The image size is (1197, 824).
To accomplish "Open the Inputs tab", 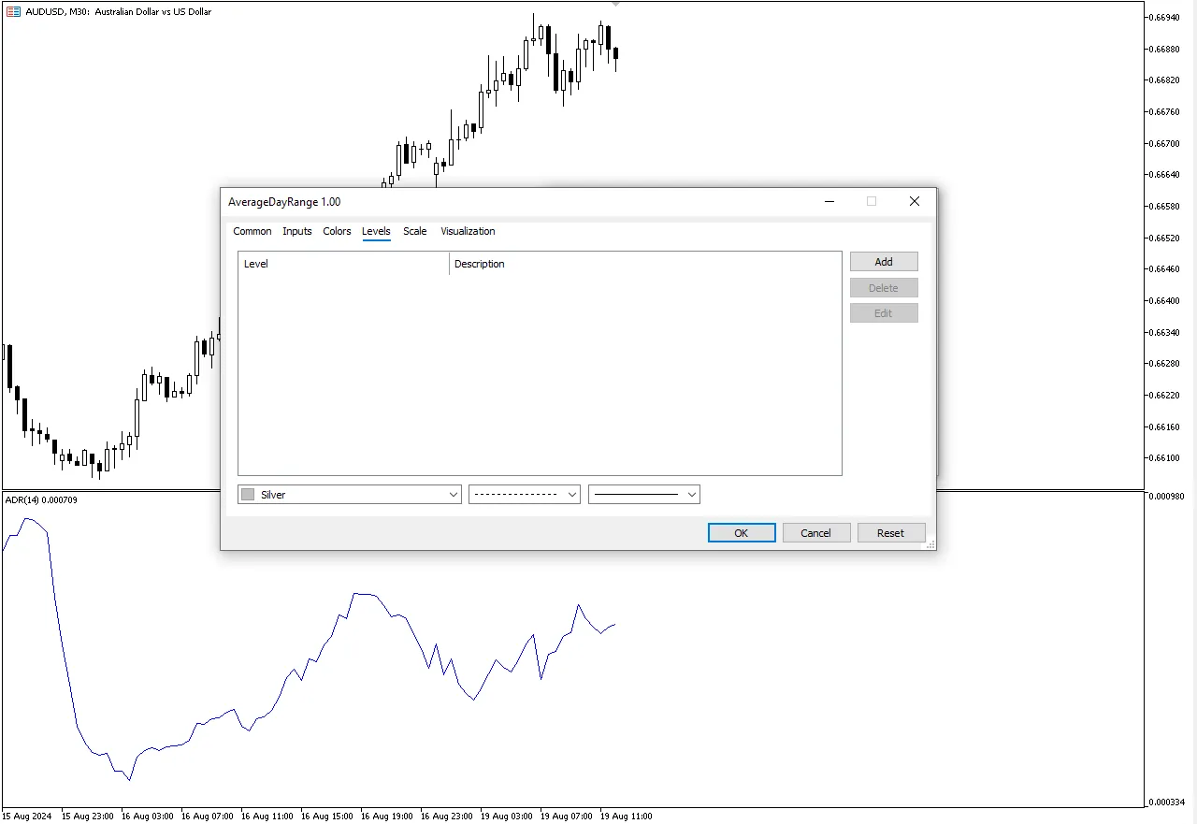I will coord(296,231).
